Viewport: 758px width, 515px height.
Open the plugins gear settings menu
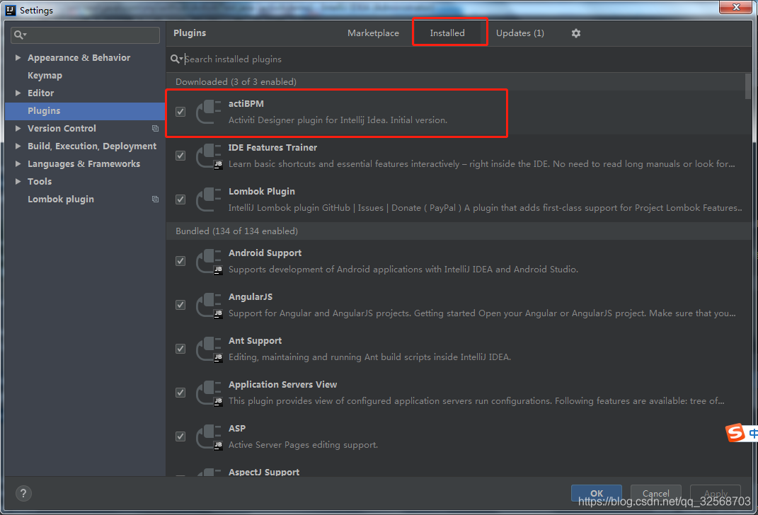coord(575,33)
